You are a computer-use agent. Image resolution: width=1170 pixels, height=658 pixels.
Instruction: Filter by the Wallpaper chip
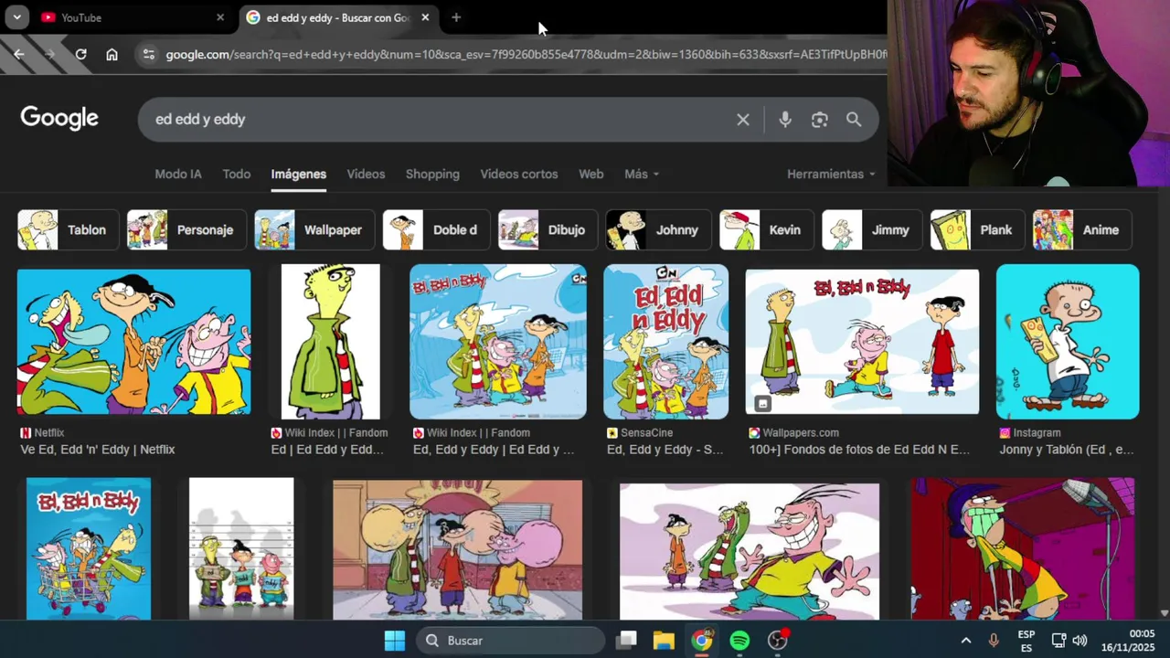tap(314, 230)
